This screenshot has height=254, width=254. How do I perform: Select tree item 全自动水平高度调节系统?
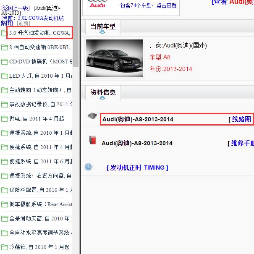click(x=41, y=233)
